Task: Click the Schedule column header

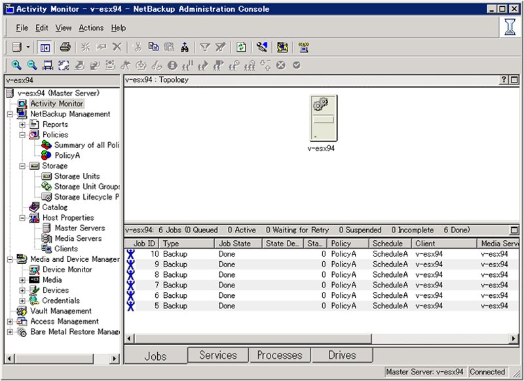Action: 390,244
